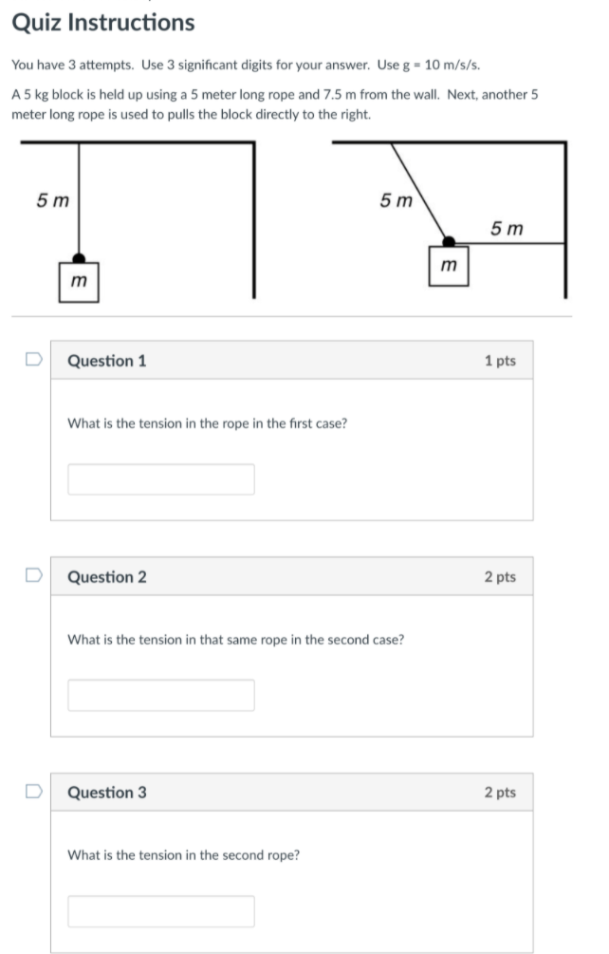This screenshot has width=609, height=954.
Task: Click the block m in the left diagram
Action: [79, 281]
